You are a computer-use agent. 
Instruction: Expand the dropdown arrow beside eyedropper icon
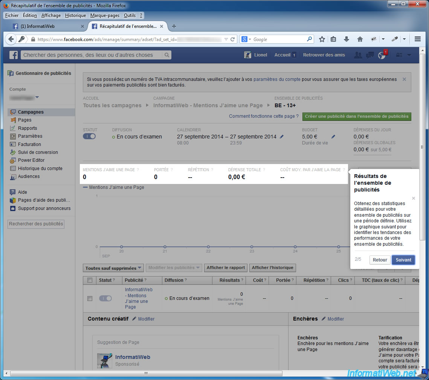(x=404, y=39)
